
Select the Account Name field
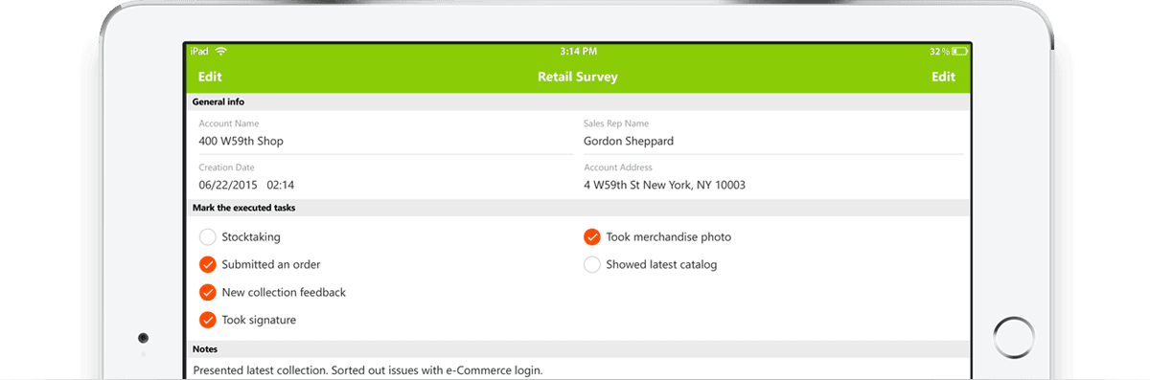click(x=384, y=133)
